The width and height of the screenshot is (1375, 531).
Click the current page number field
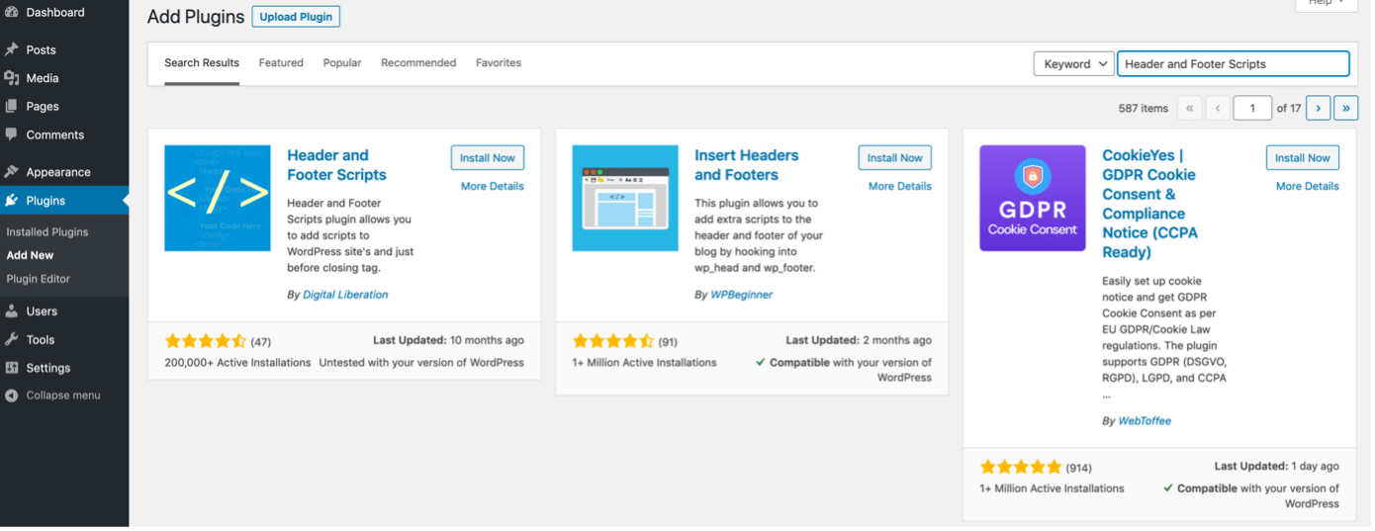(x=1252, y=108)
